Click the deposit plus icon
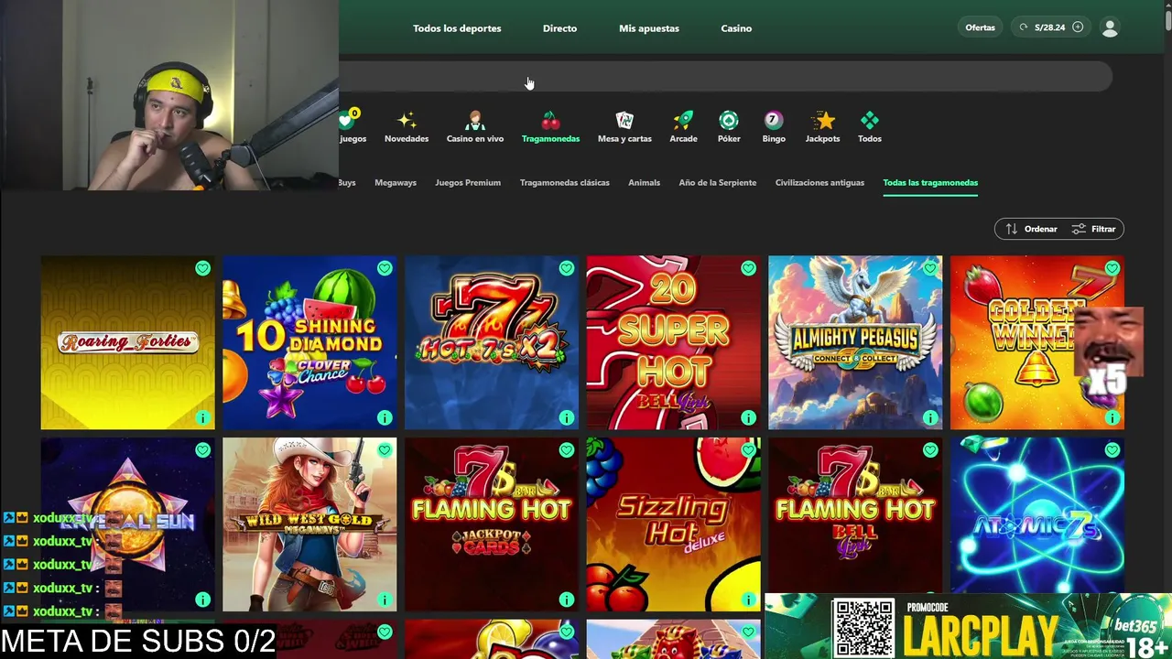1172x659 pixels. [x=1078, y=27]
